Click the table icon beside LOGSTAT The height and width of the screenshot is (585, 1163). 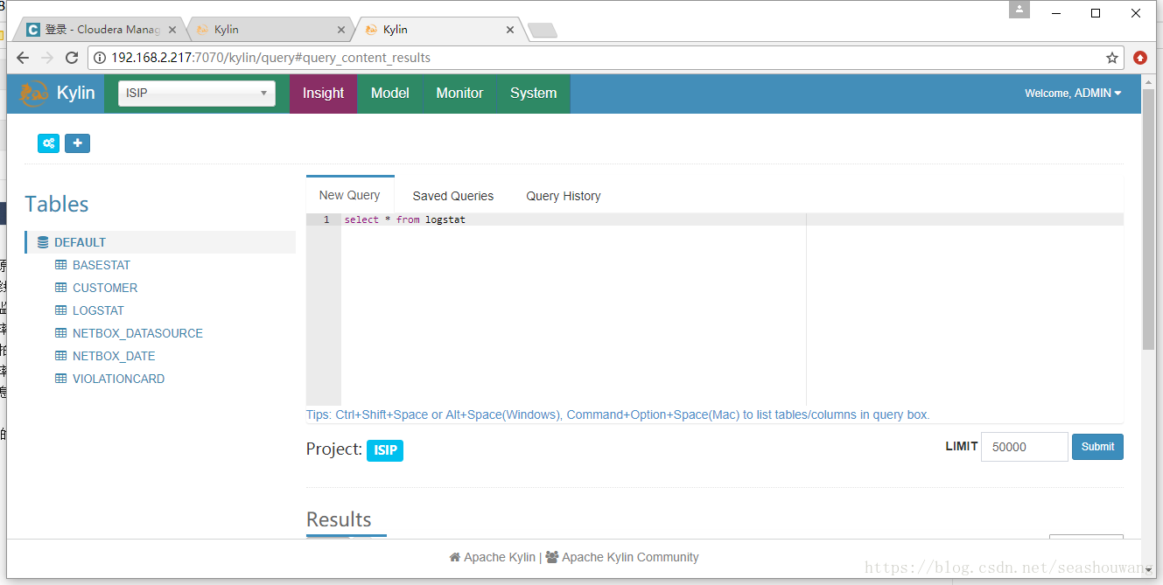click(x=61, y=310)
